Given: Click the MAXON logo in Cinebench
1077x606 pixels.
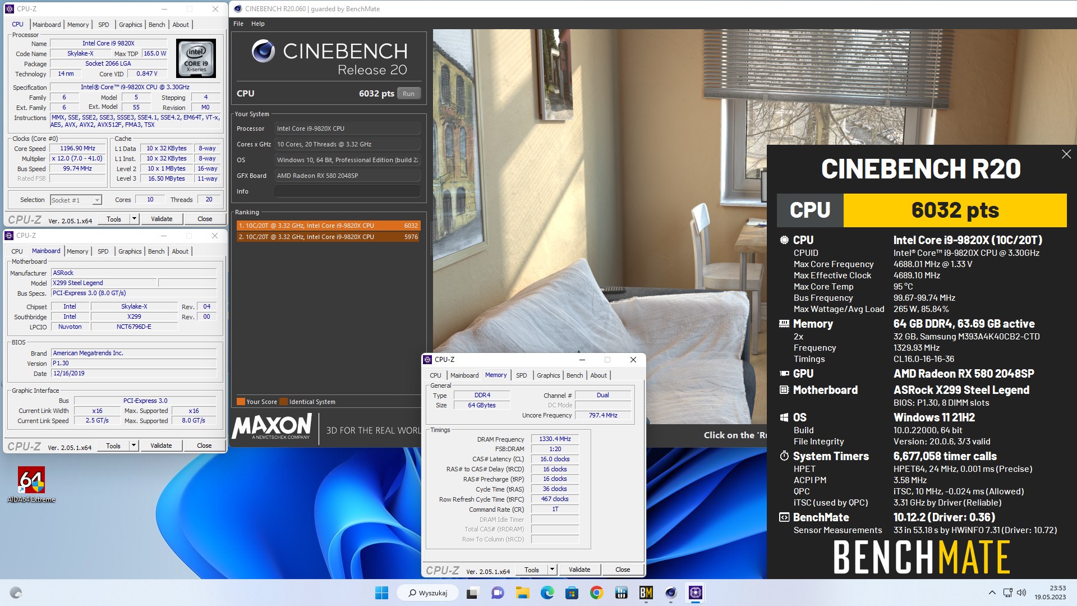Looking at the screenshot, I should coord(272,427).
